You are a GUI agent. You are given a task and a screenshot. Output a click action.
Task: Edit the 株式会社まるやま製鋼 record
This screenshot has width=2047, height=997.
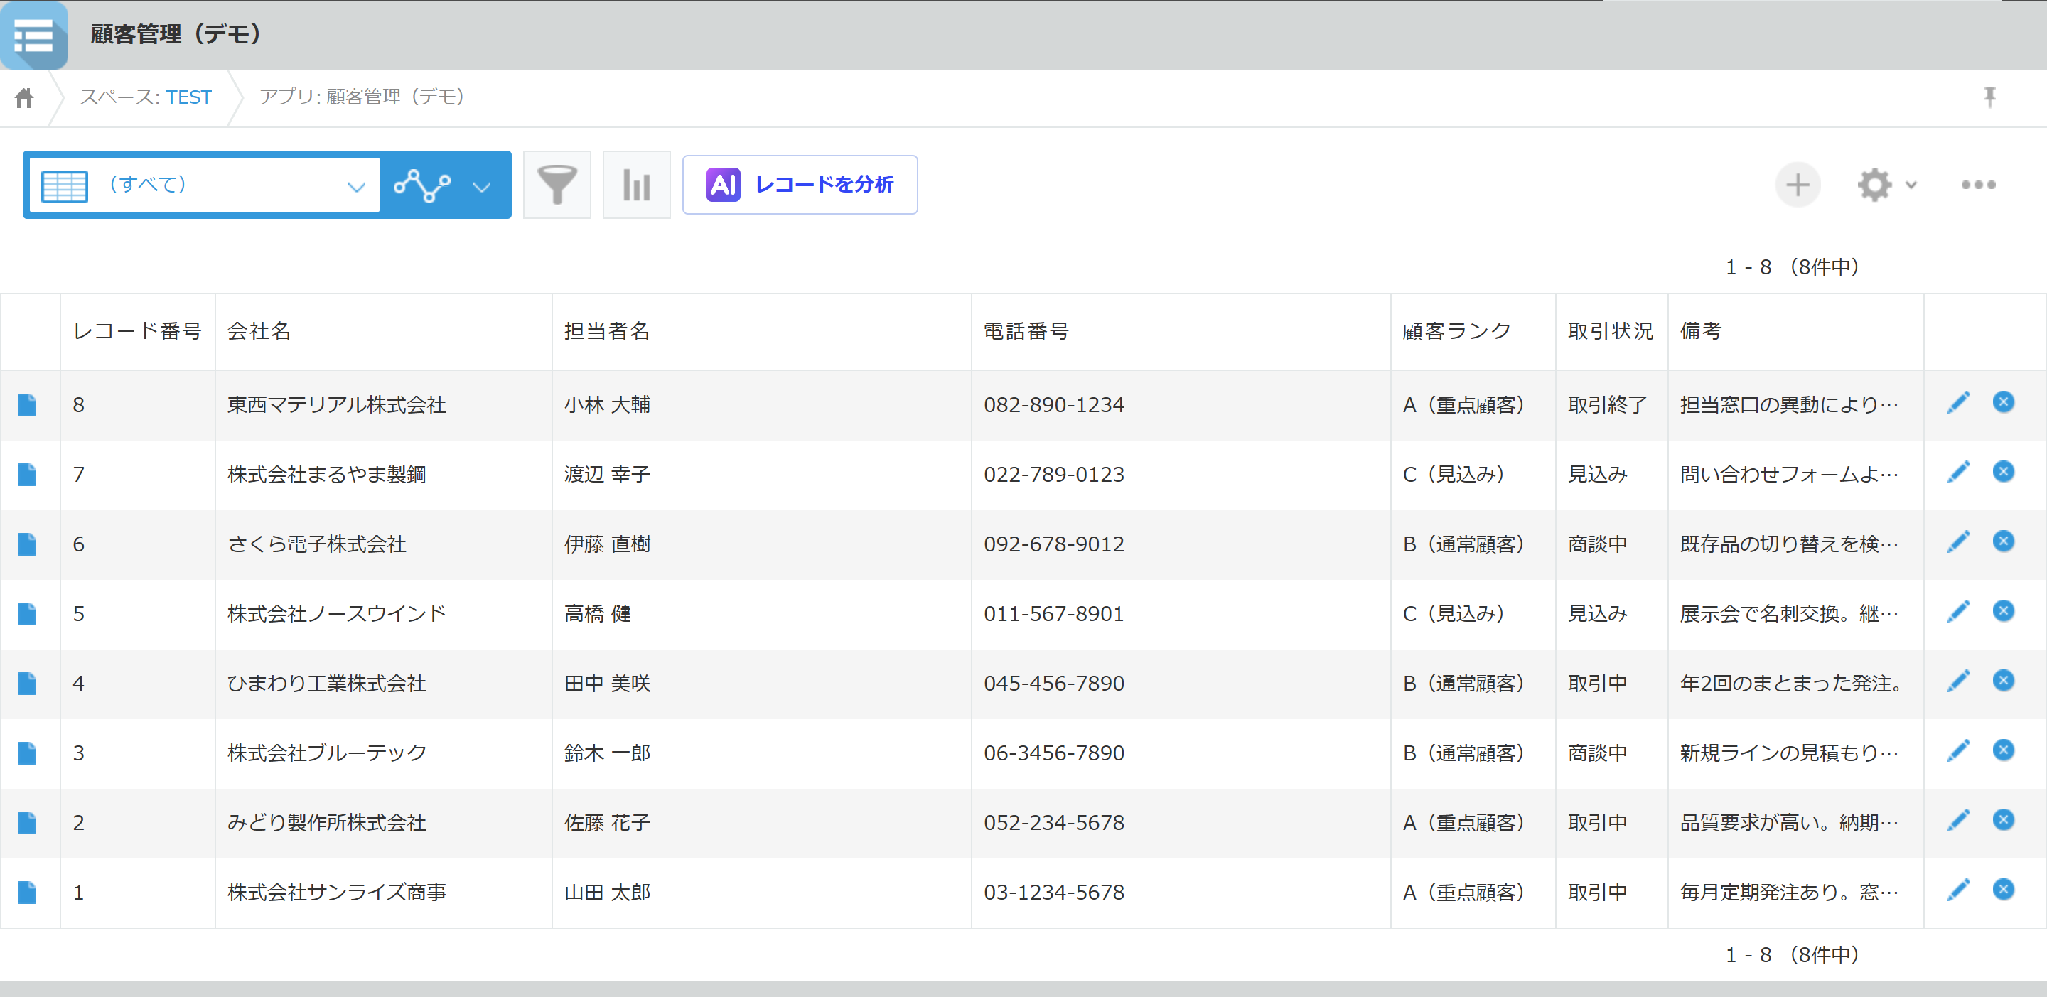click(x=1959, y=472)
